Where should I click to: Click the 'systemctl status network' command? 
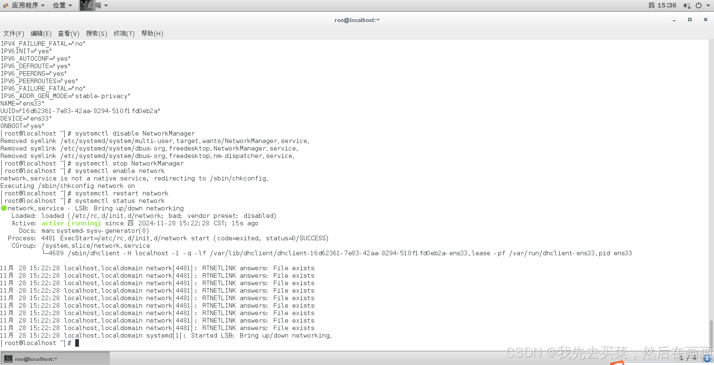[120, 201]
